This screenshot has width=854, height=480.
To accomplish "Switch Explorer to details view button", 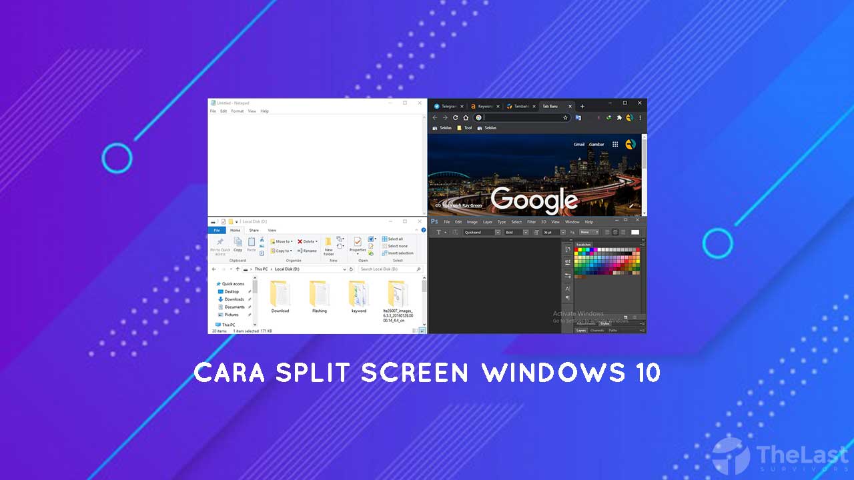I will (414, 330).
